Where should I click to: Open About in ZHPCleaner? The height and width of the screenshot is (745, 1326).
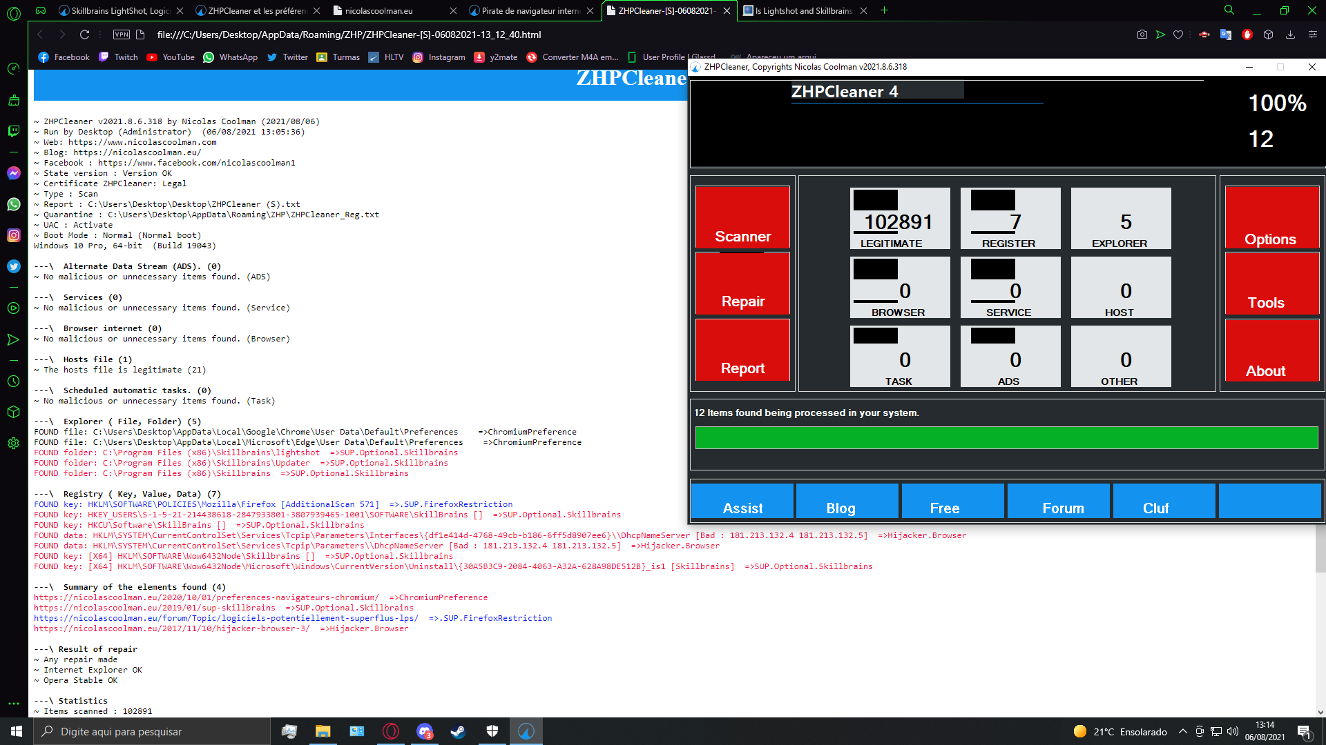(x=1272, y=350)
